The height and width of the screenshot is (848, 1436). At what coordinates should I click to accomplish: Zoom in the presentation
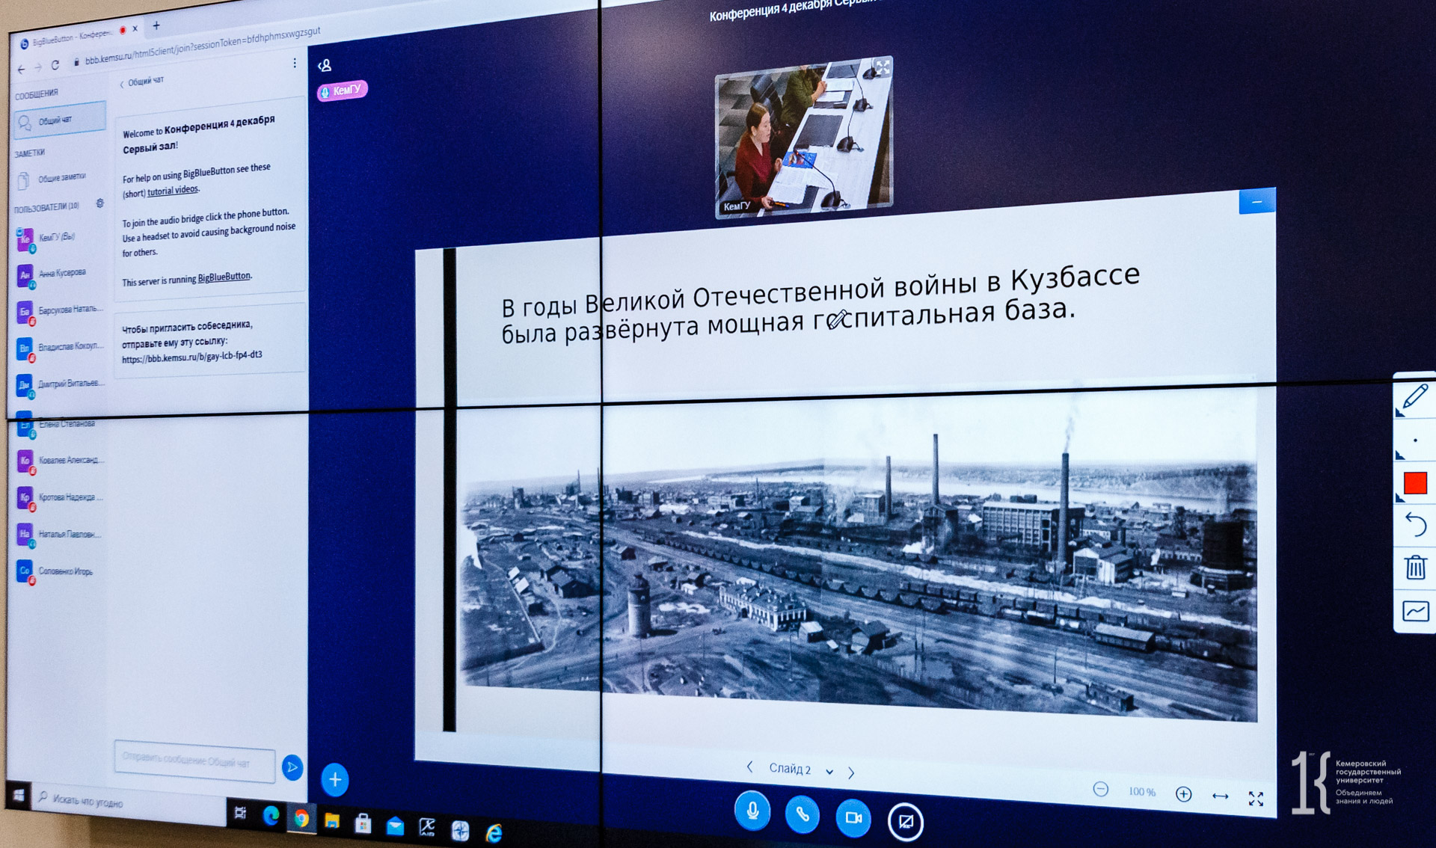pos(1183,793)
